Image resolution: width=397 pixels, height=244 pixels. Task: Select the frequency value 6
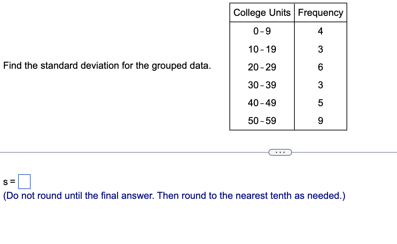320,67
